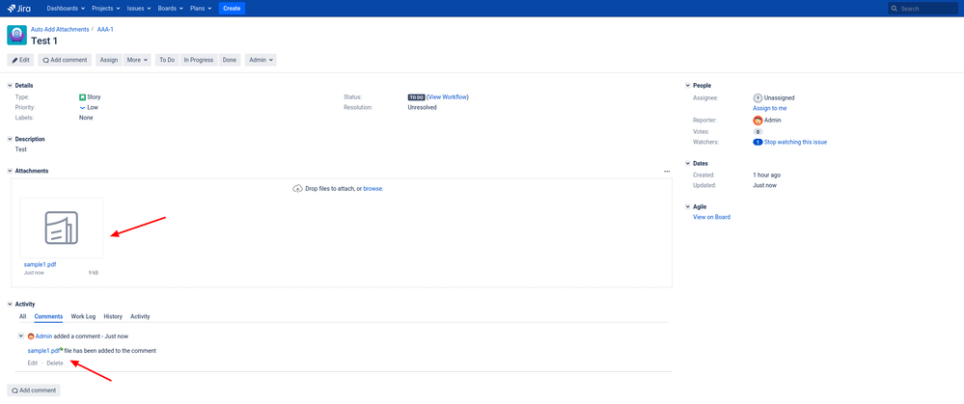
Task: Open the Projects menu
Action: (x=106, y=9)
